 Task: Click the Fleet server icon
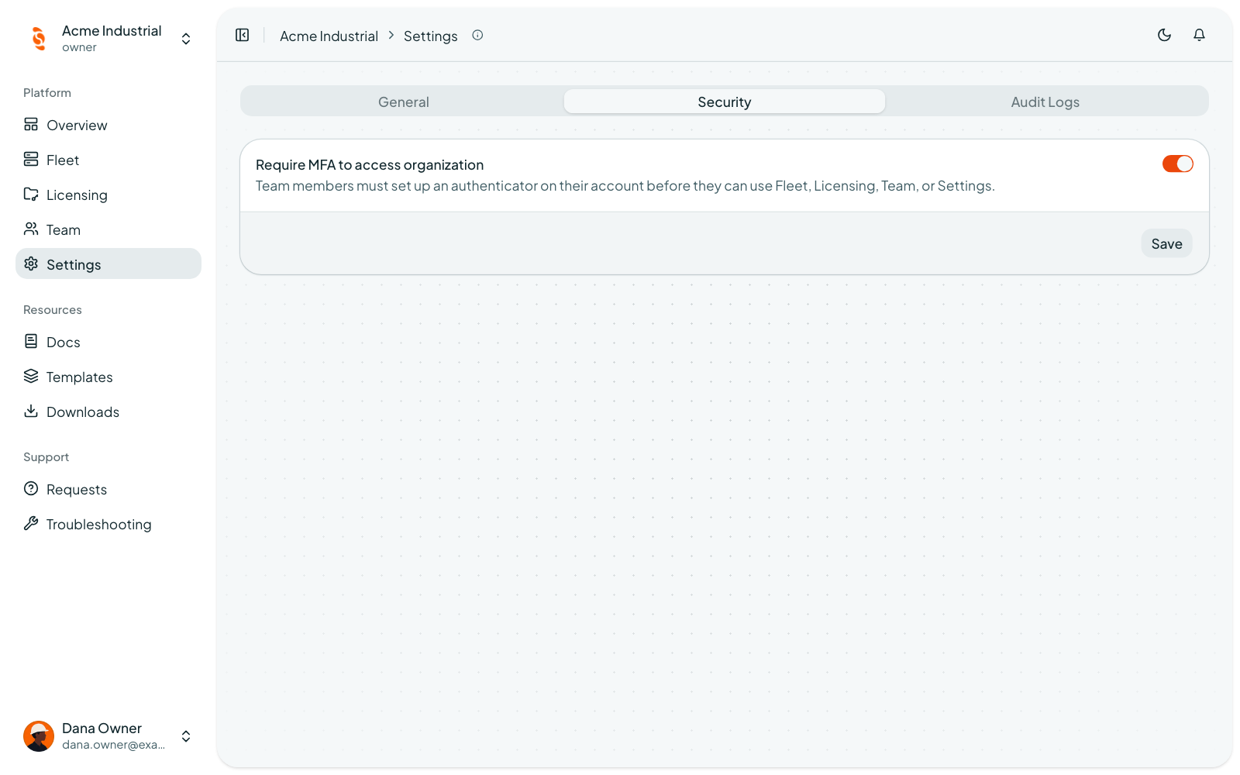(x=31, y=160)
